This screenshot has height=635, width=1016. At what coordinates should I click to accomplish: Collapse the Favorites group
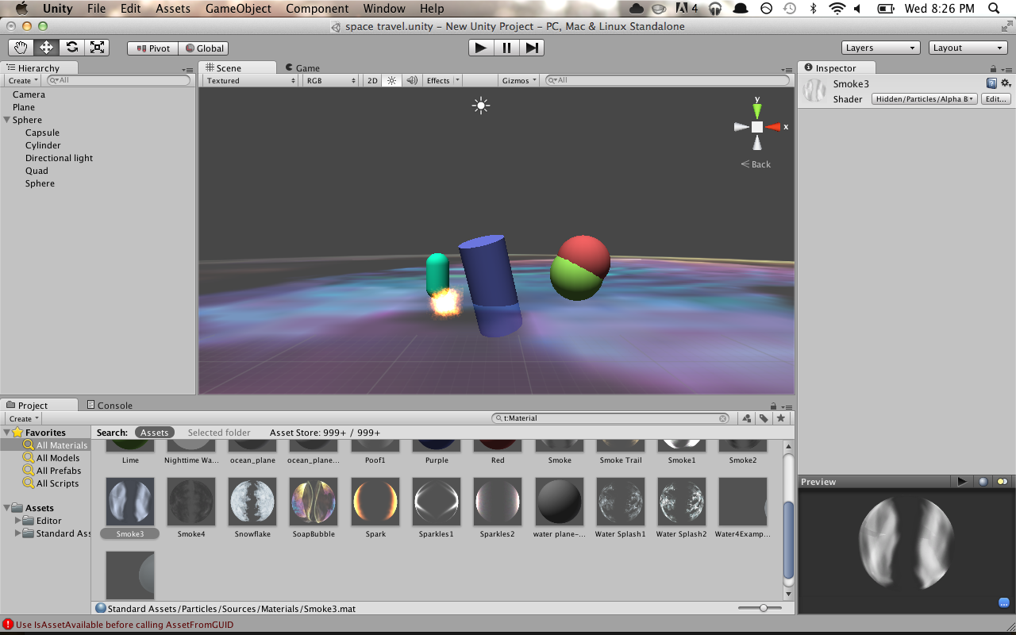pyautogui.click(x=7, y=433)
